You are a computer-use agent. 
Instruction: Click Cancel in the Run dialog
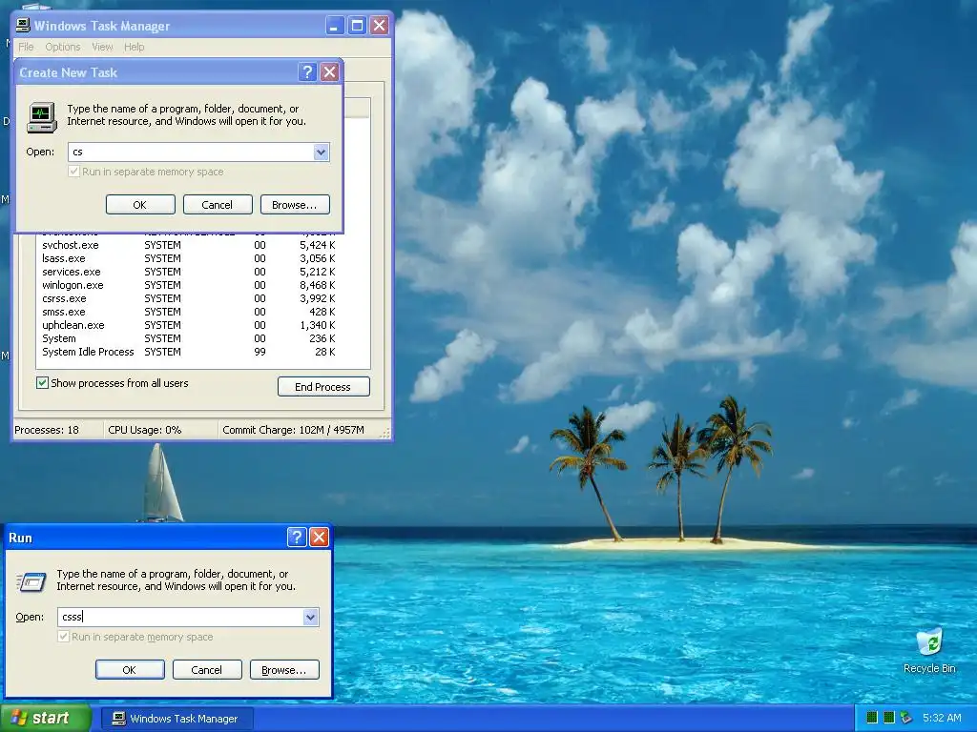pos(207,670)
